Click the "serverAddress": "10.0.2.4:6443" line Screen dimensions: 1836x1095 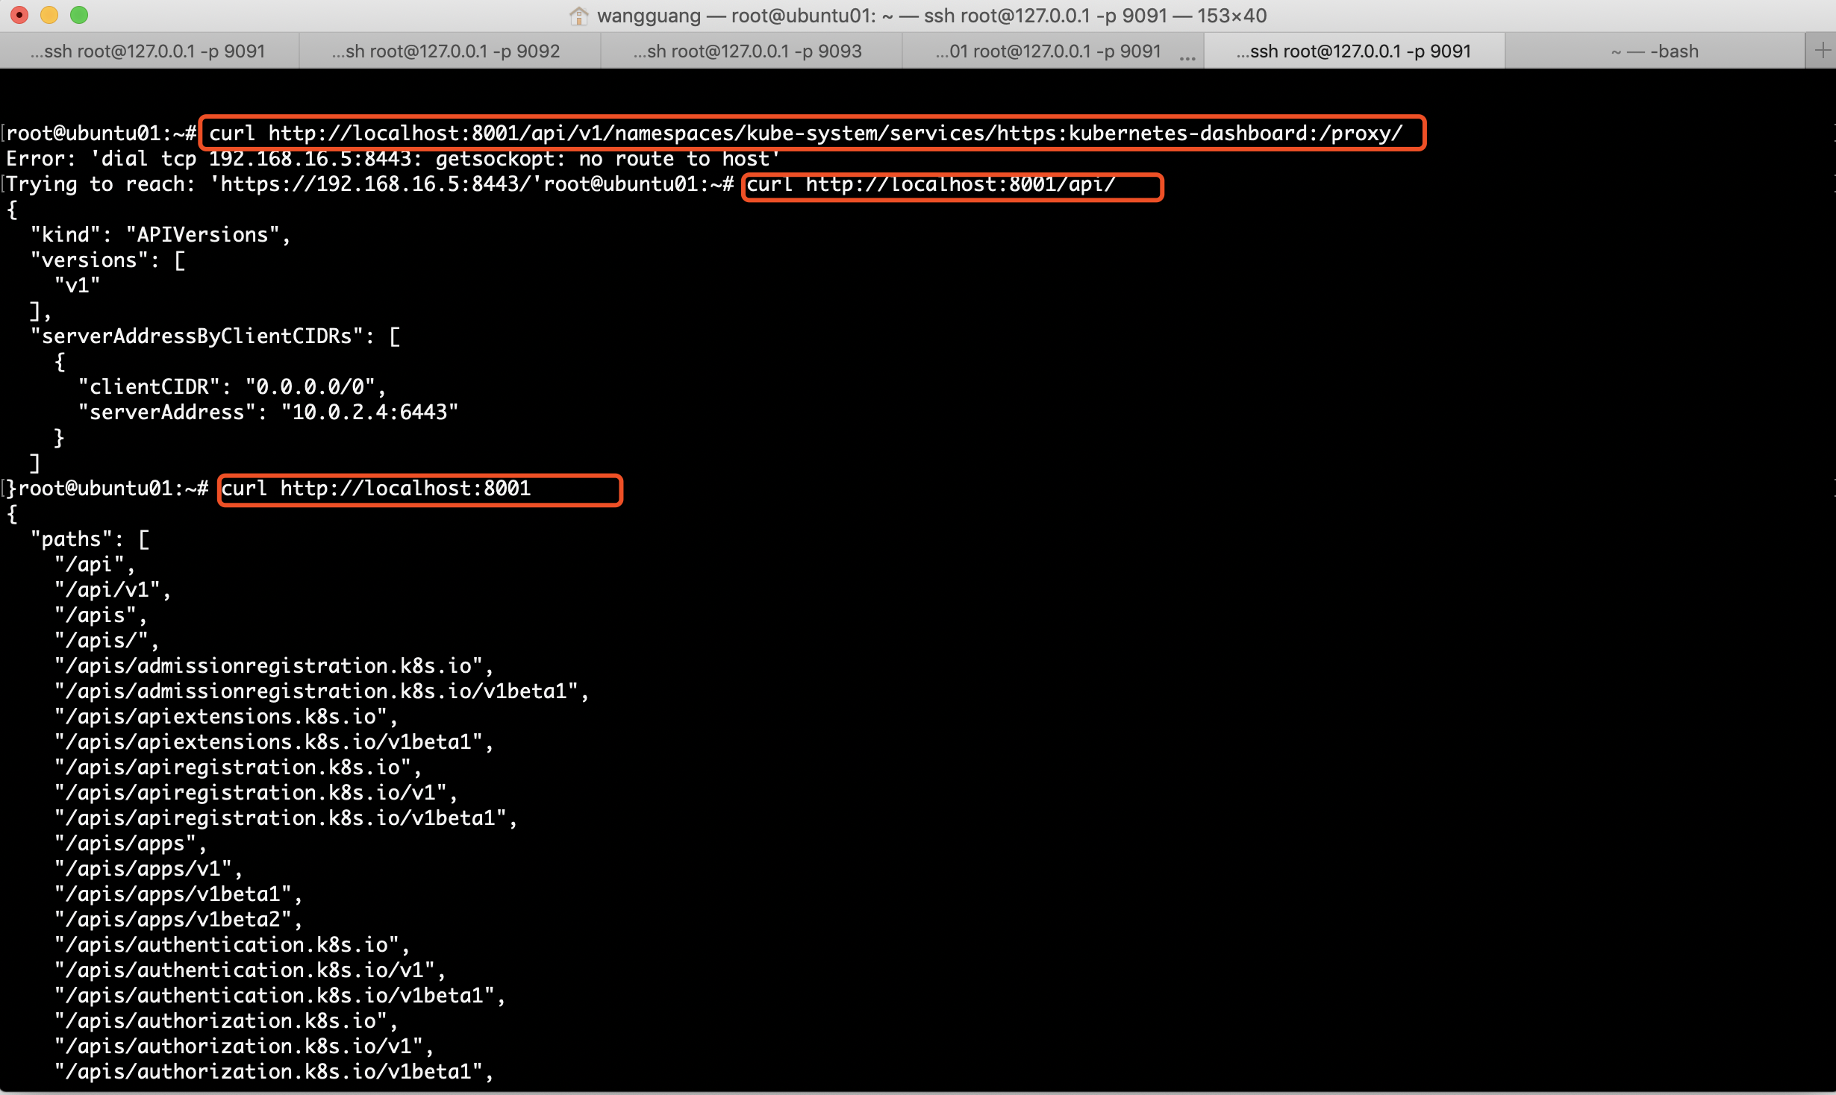[268, 412]
